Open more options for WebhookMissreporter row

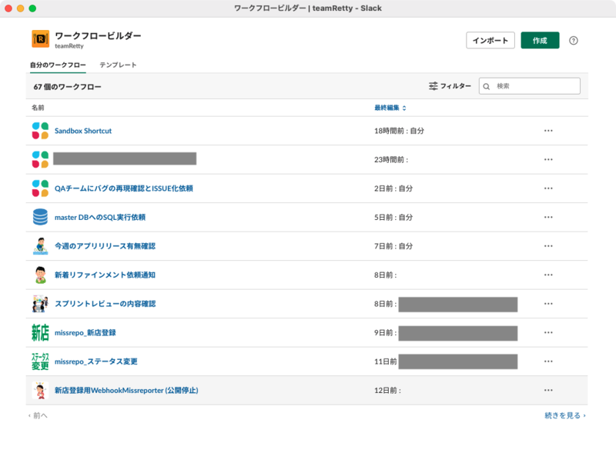[x=548, y=390]
